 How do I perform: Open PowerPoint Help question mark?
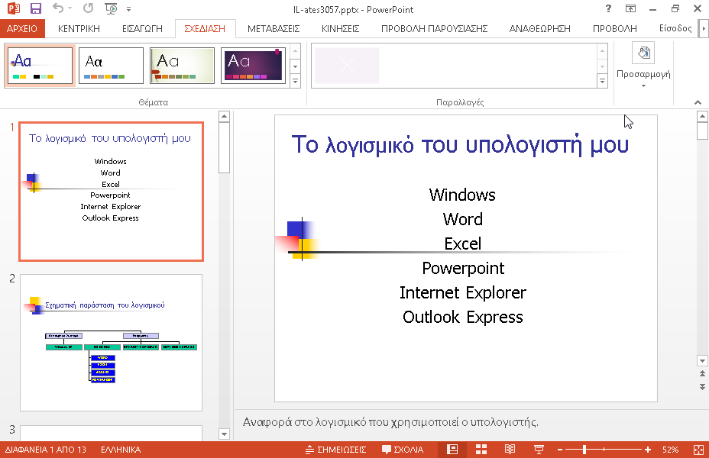pos(608,8)
